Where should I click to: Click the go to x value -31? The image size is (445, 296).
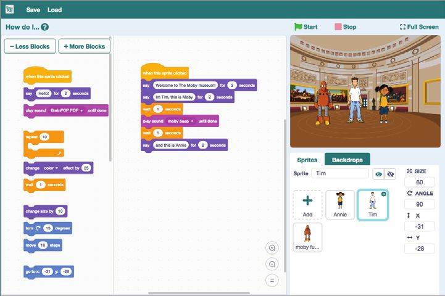47,271
